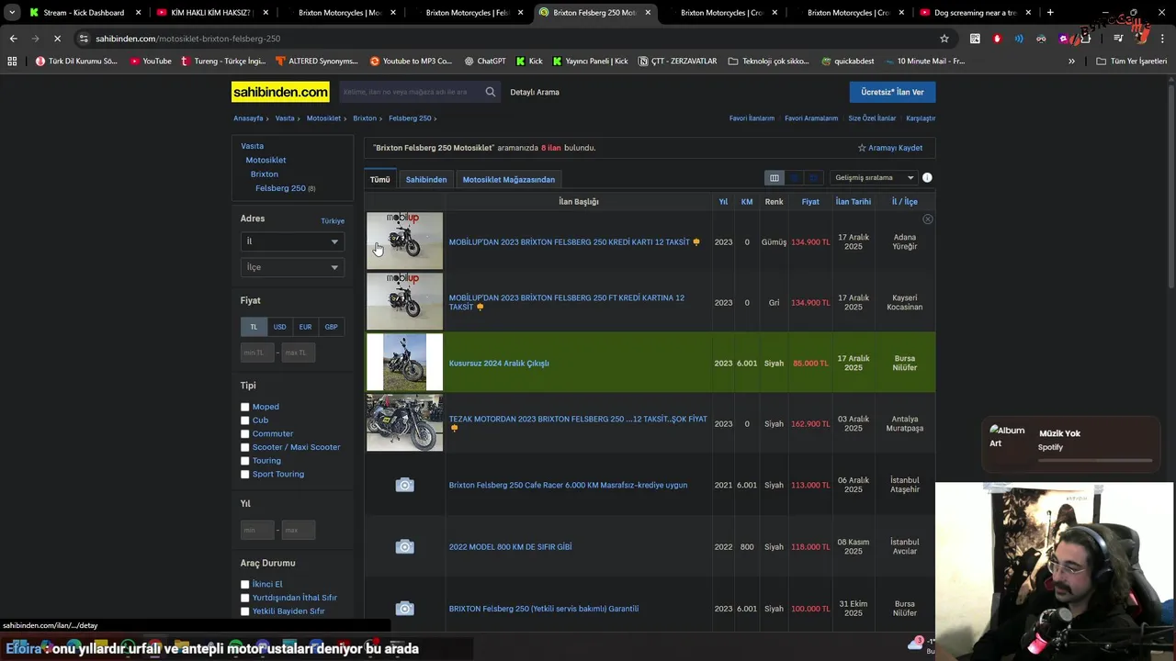
Task: Open the red hand adblock extension
Action: coord(997,39)
